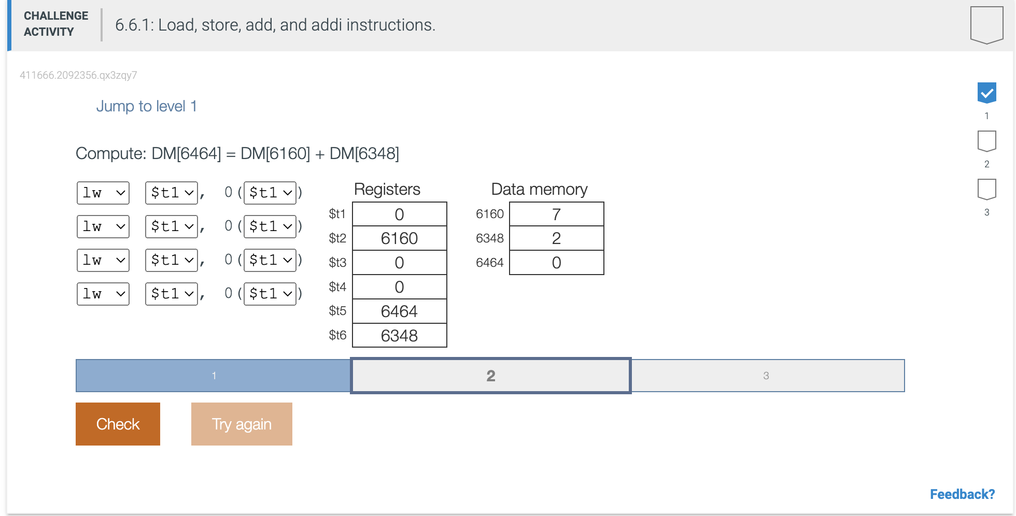
Task: Open the first row destination register dropdown
Action: click(x=171, y=193)
